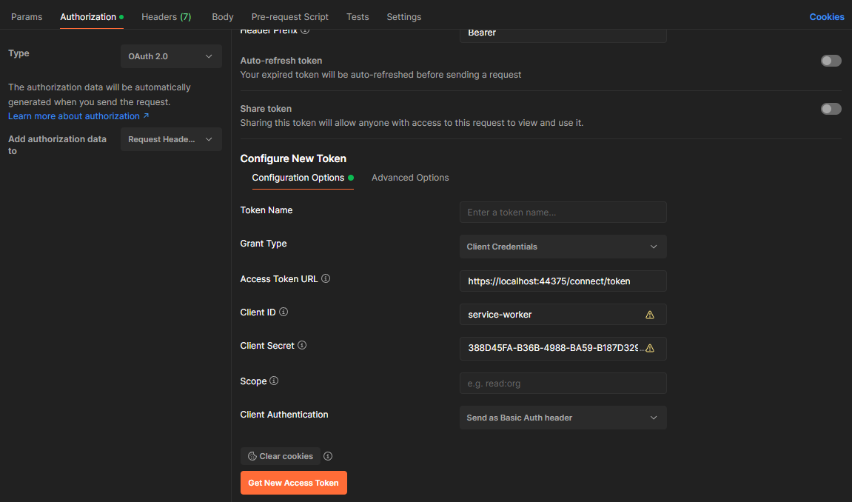Click the info icon next to Clear cookies
The image size is (852, 502).
click(328, 456)
